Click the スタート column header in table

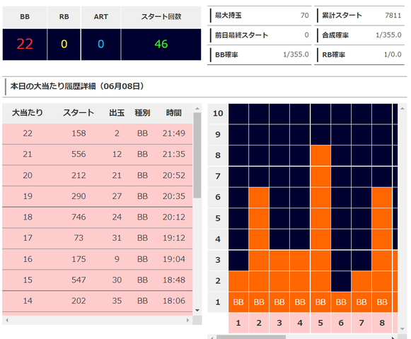click(x=79, y=113)
